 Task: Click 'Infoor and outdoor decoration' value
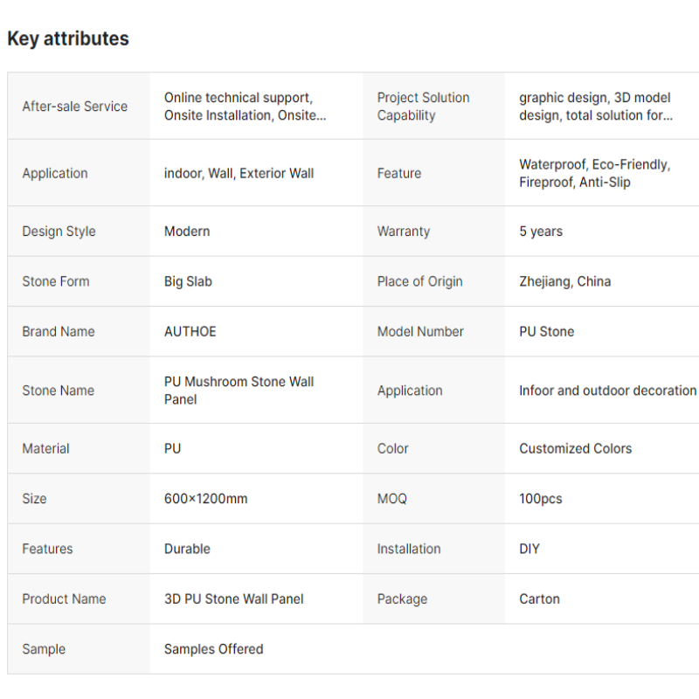607,391
